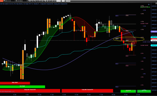The image size is (157, 96).
Task: Open the strategies icon
Action: pyautogui.click(x=53, y=1)
